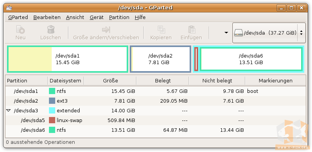
Task: Sort by the Größe column header
Action: (110, 81)
